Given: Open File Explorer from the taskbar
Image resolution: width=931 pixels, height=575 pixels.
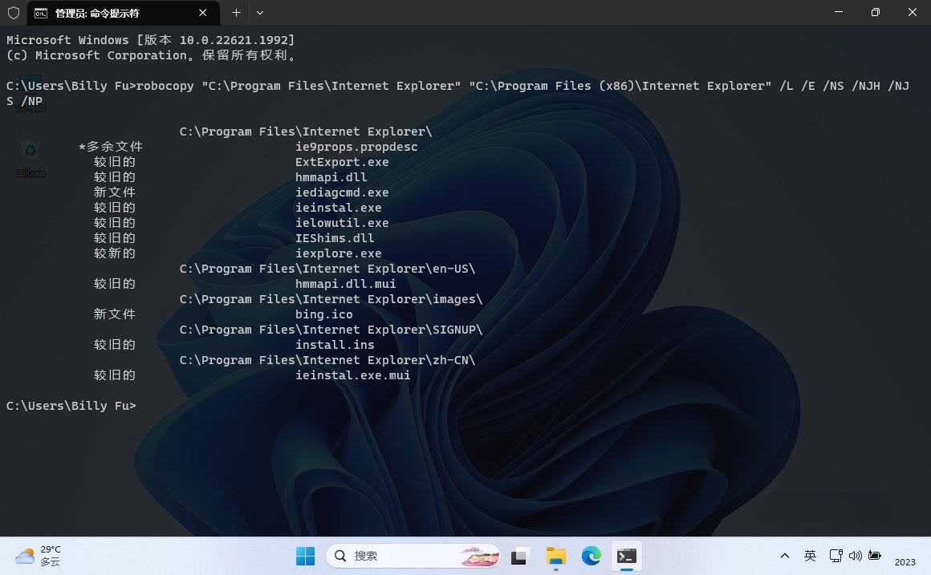Looking at the screenshot, I should (556, 556).
